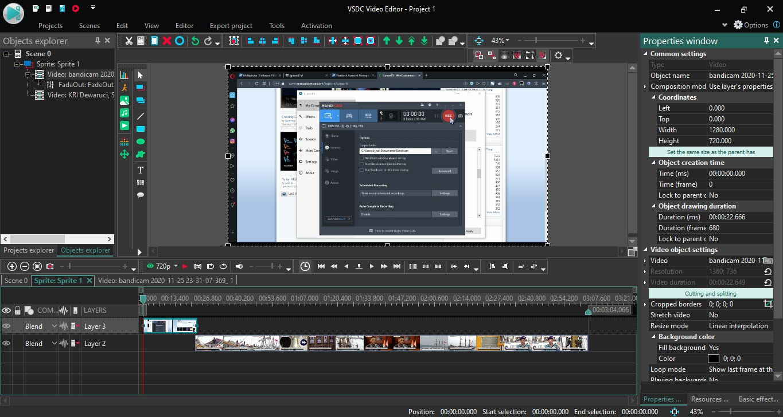Image resolution: width=783 pixels, height=417 pixels.
Task: Click the black background Color swatch
Action: coord(714,359)
